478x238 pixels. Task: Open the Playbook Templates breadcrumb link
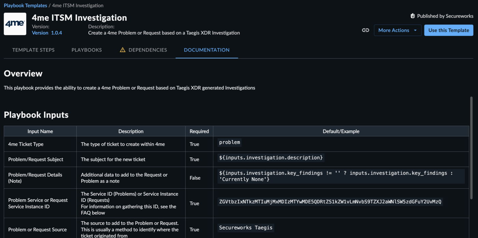coord(25,5)
